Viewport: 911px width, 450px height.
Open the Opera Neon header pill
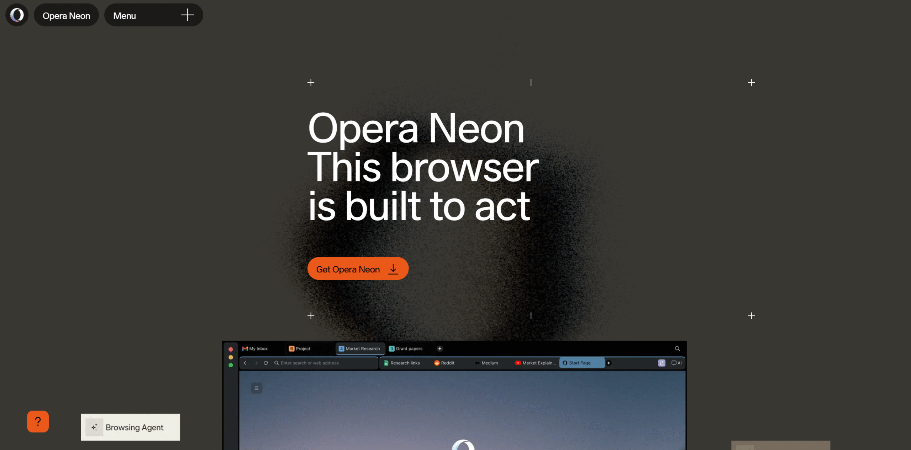click(x=66, y=15)
